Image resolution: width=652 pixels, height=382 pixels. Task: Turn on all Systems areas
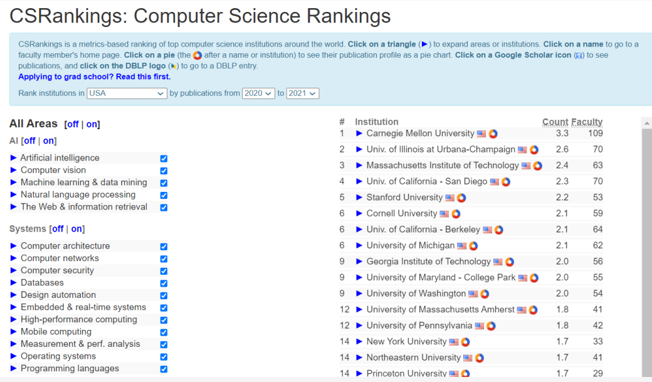coord(76,229)
